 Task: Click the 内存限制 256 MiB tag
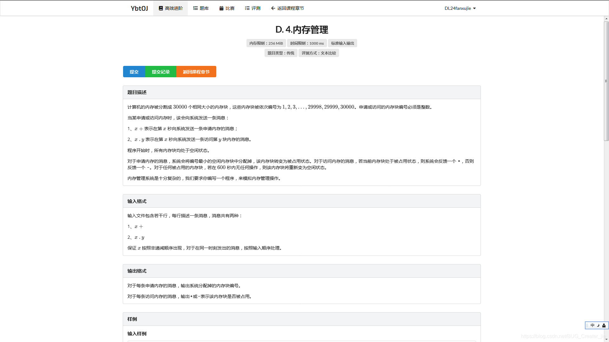coord(266,43)
